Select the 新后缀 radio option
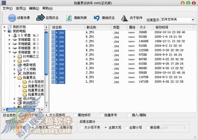 click(x=148, y=128)
